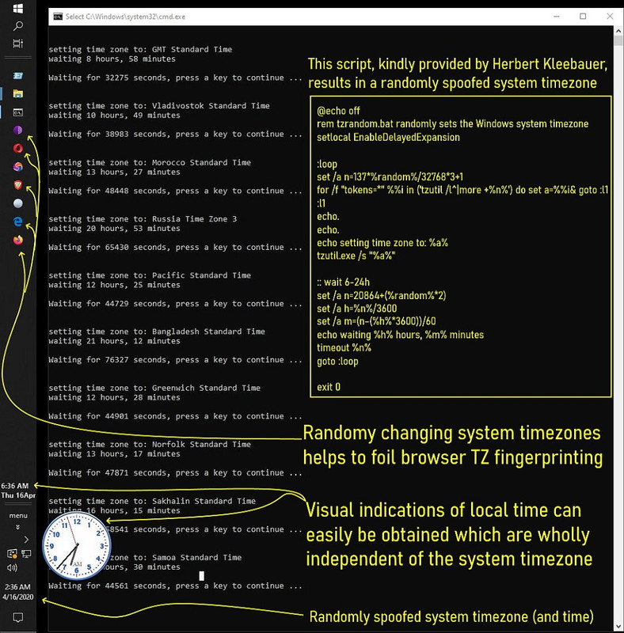Viewport: 624px width, 633px height.
Task: Click line 'Waiting for 48448 seconds'
Action: click(x=175, y=191)
